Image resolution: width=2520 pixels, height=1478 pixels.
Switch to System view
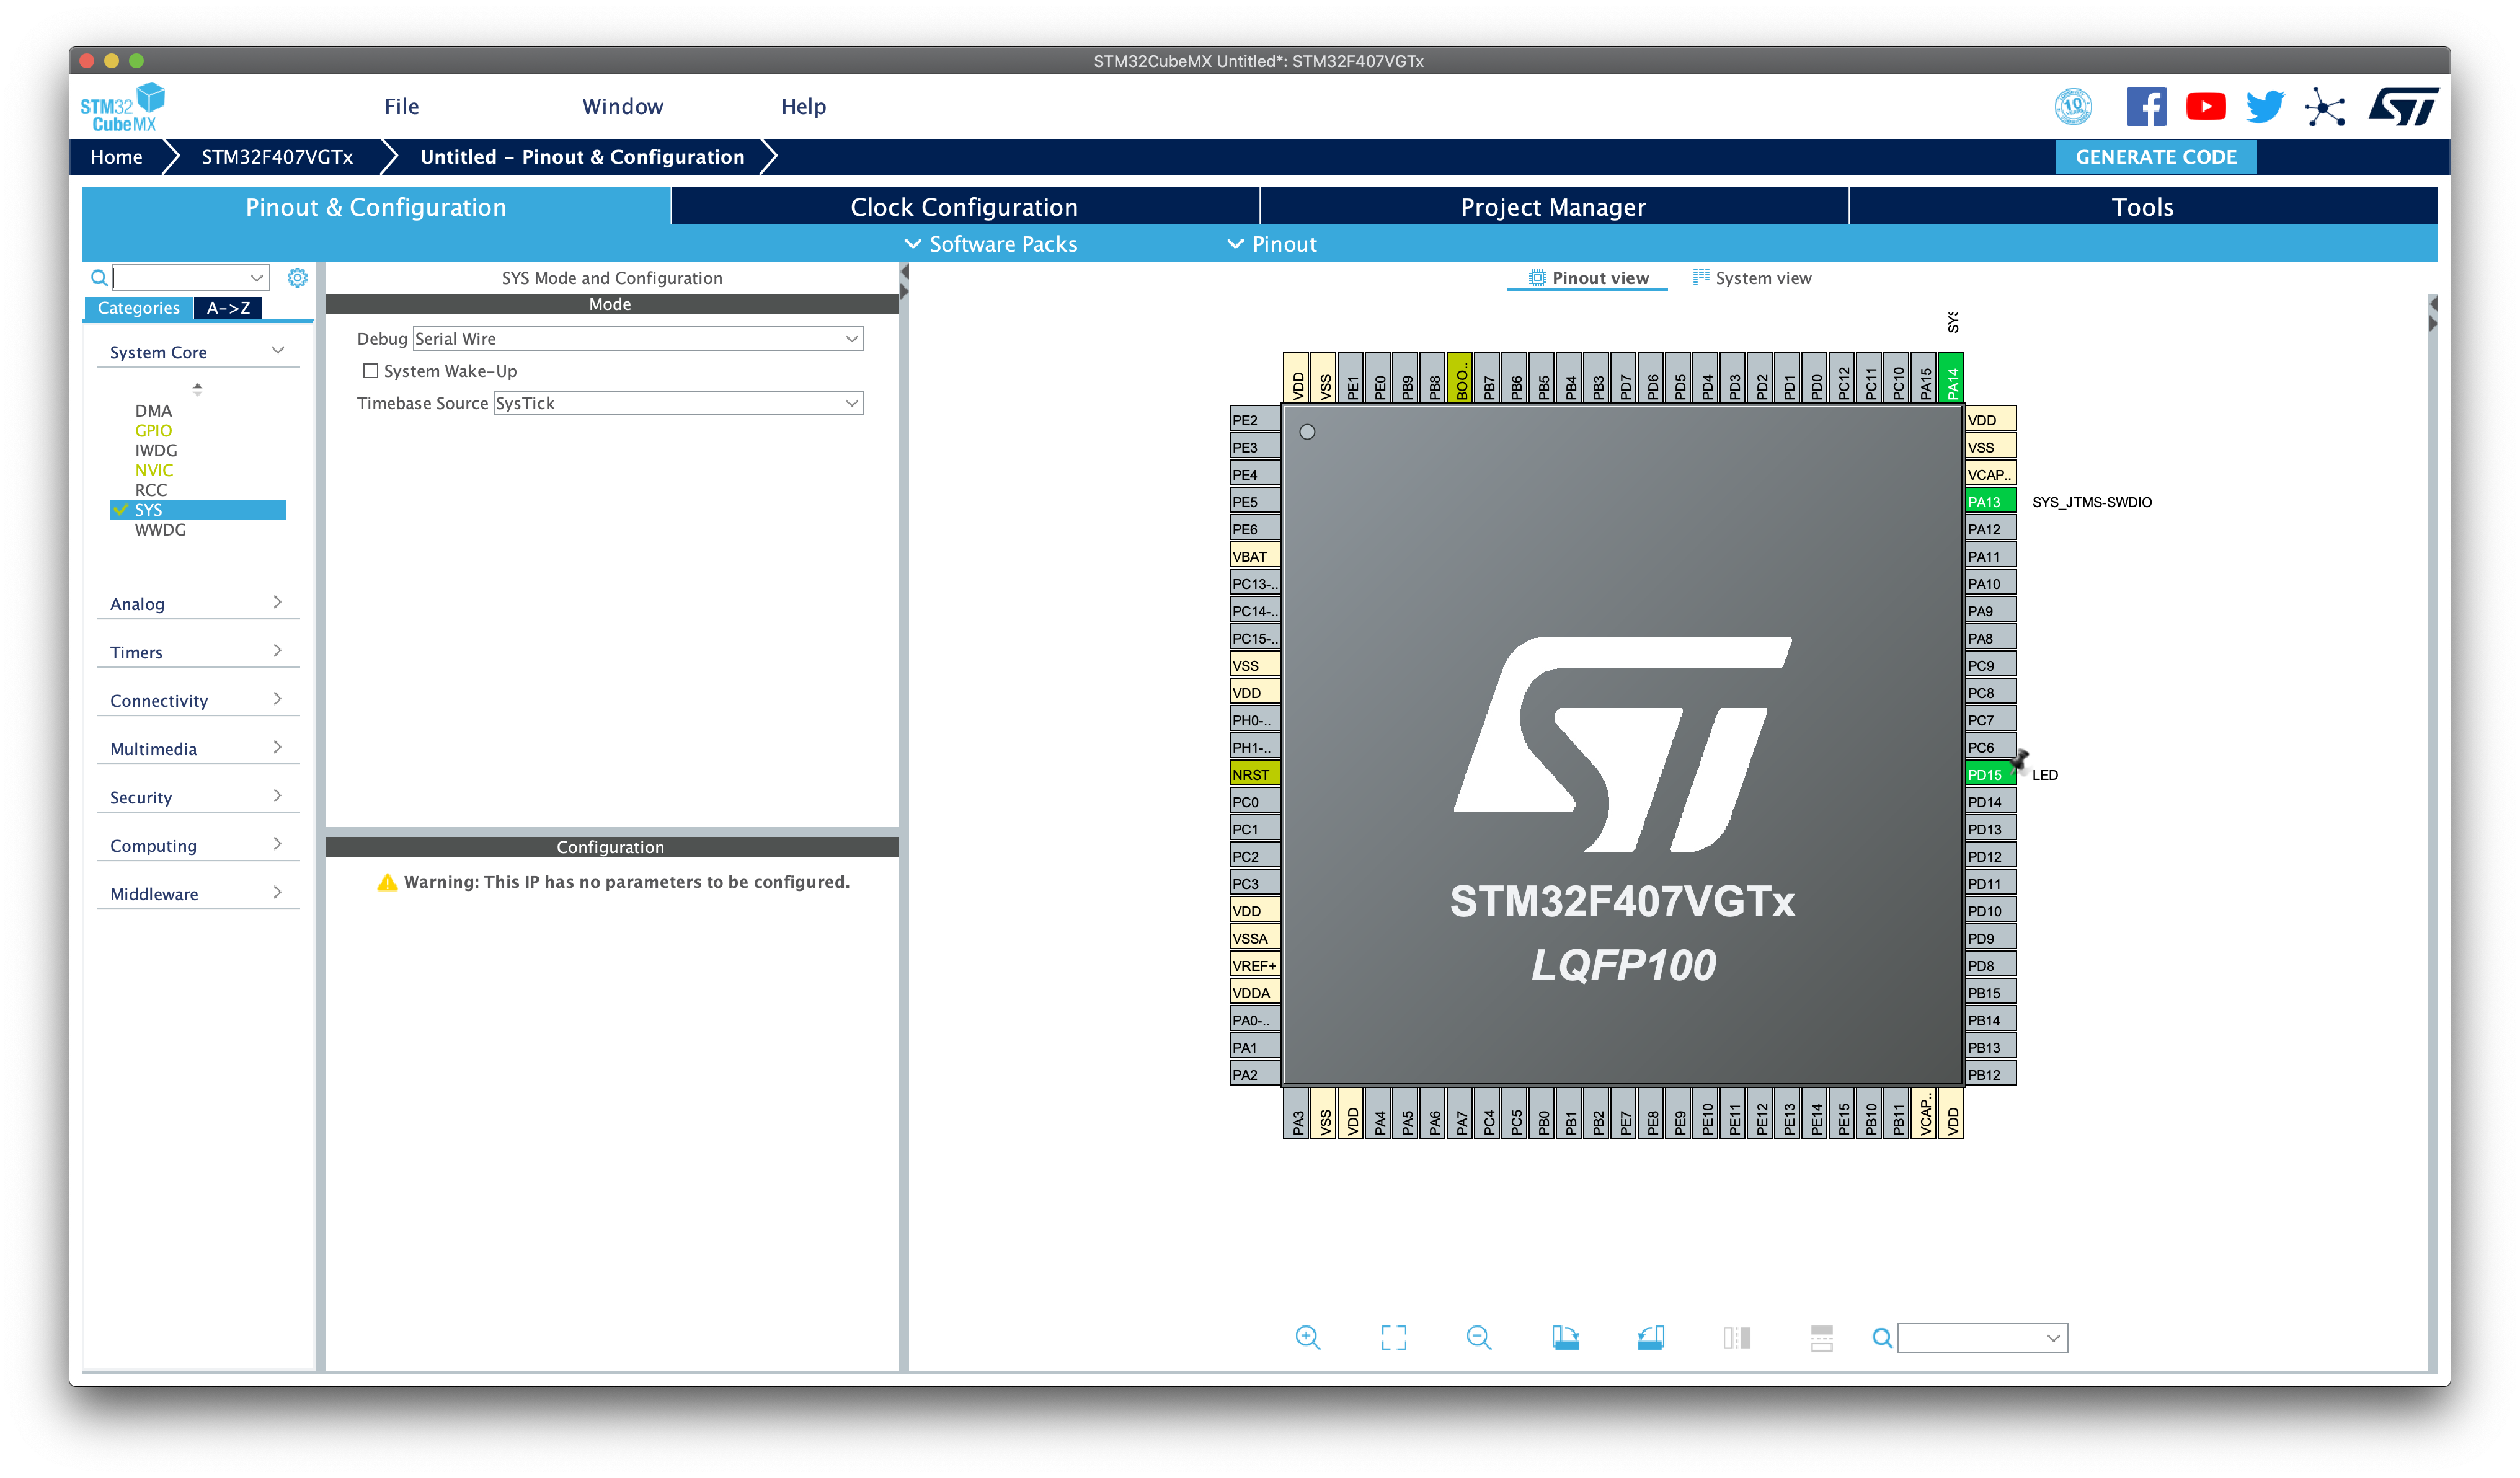[1752, 278]
